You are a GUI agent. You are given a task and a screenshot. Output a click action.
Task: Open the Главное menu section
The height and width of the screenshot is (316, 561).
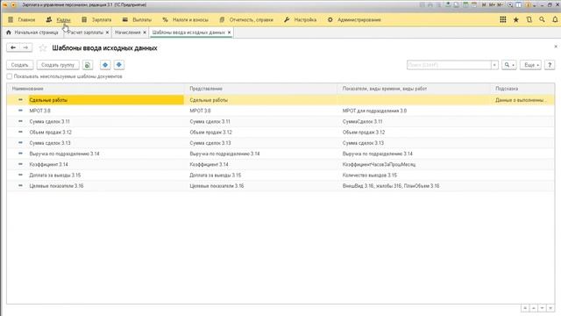[x=26, y=19]
